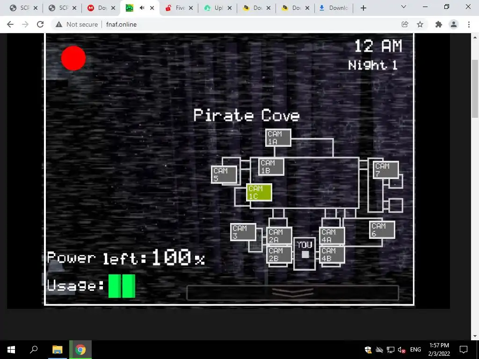Open the network tray icon
The height and width of the screenshot is (359, 479).
click(x=391, y=350)
